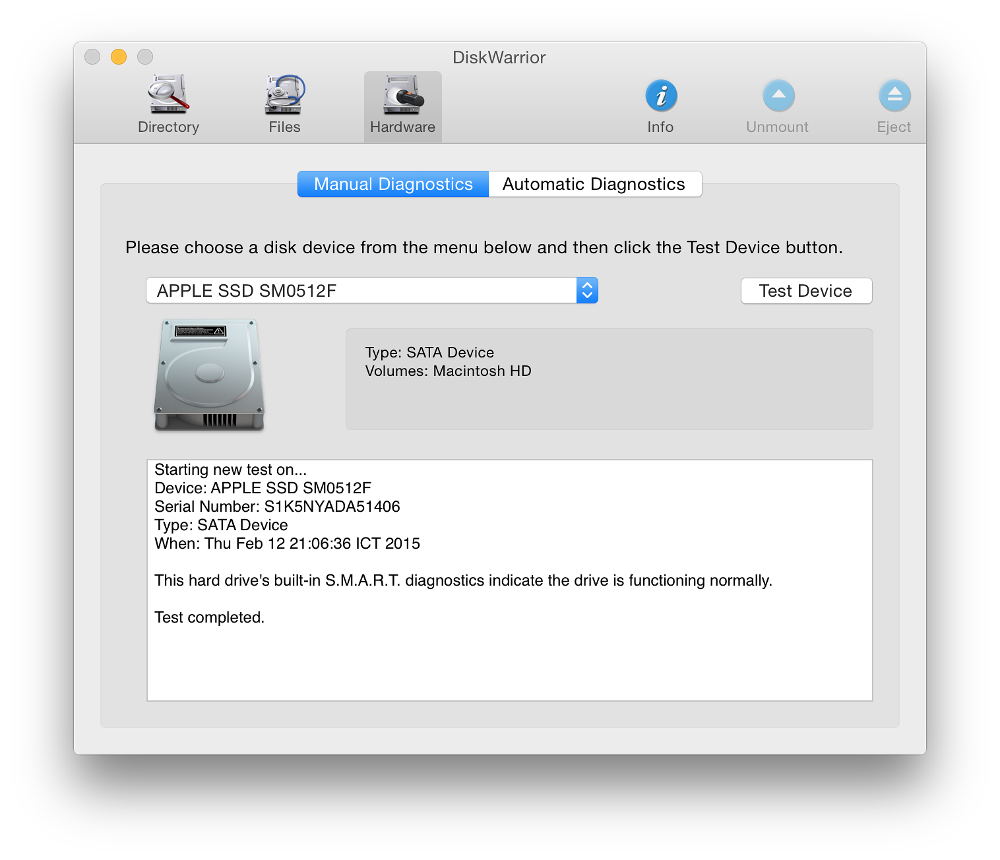Click the 'Type: SATA Device' info panel text
The height and width of the screenshot is (860, 1000).
pos(429,353)
